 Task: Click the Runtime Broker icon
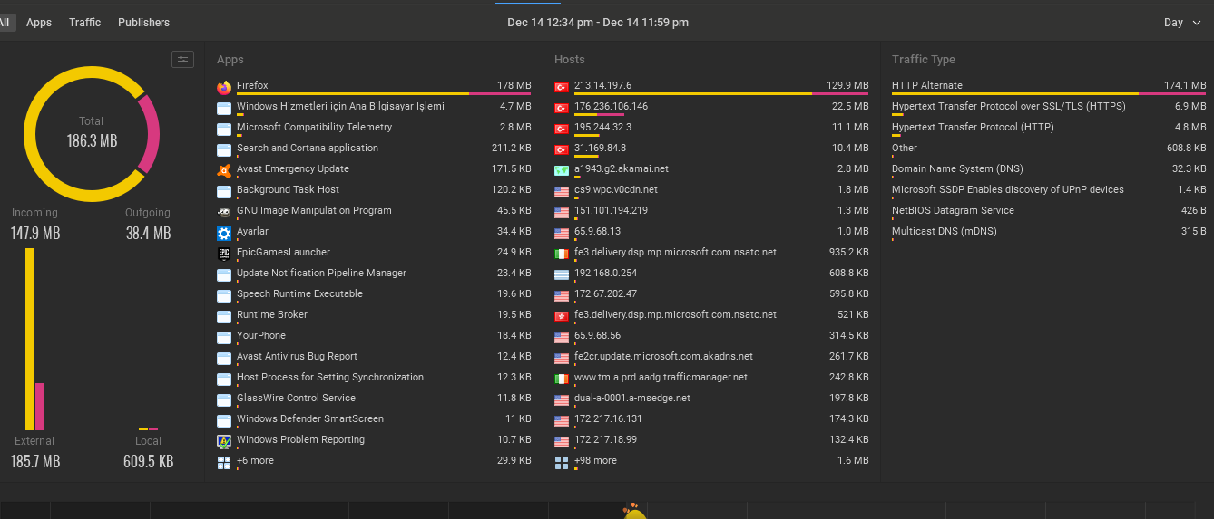click(224, 316)
